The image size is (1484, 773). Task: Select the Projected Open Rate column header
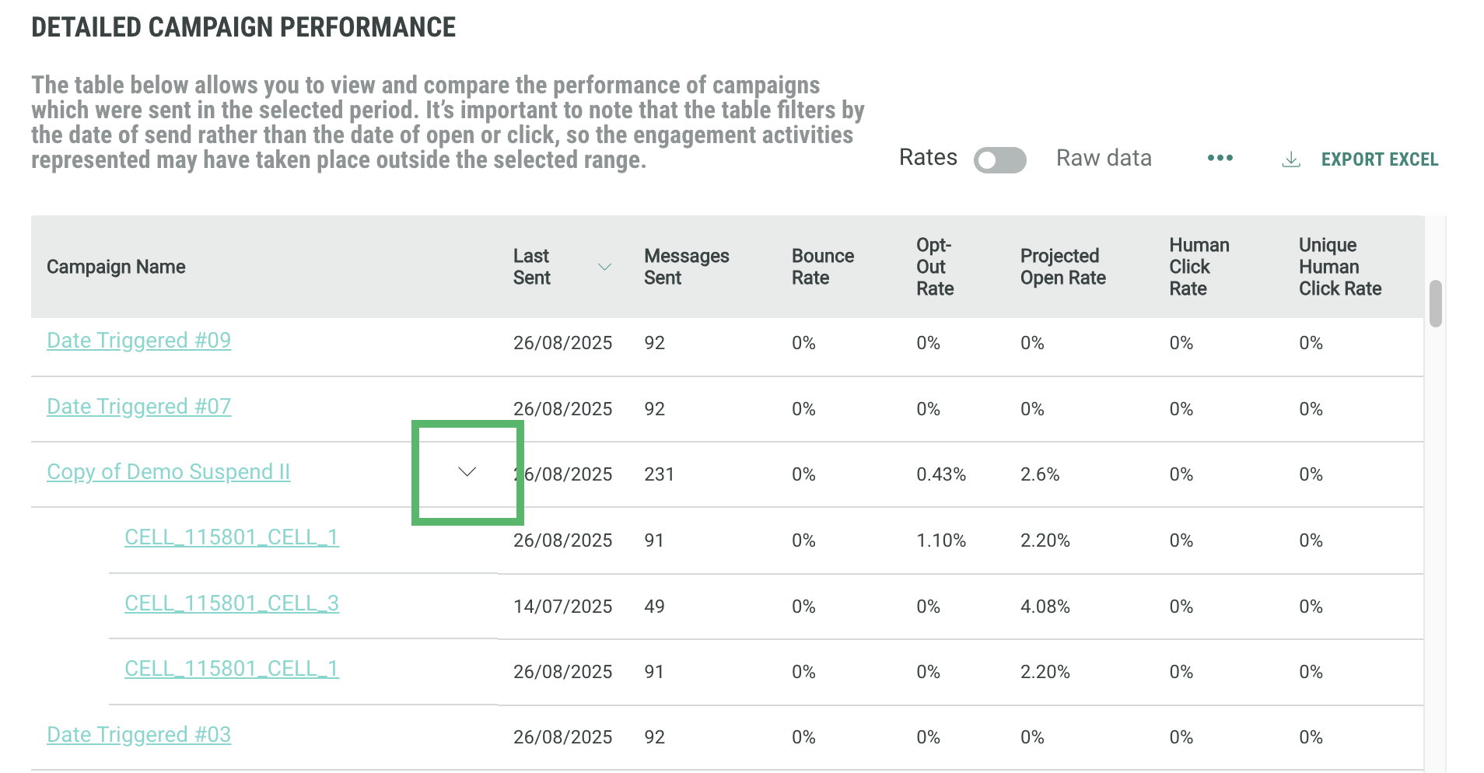pos(1062,267)
